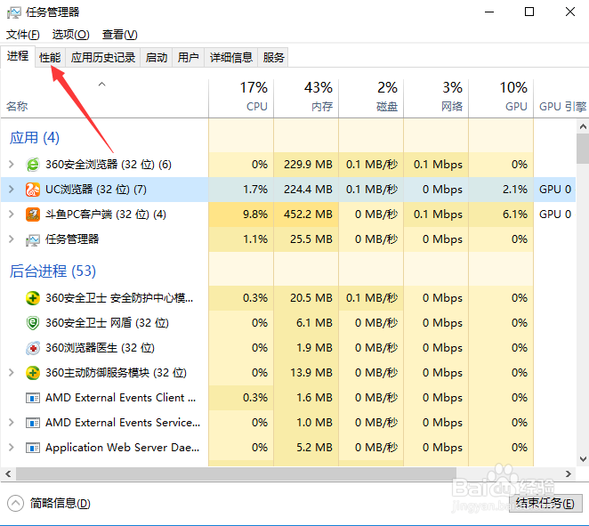The height and width of the screenshot is (526, 589).
Task: Click the 360主动防御服务模块 icon
Action: click(33, 373)
